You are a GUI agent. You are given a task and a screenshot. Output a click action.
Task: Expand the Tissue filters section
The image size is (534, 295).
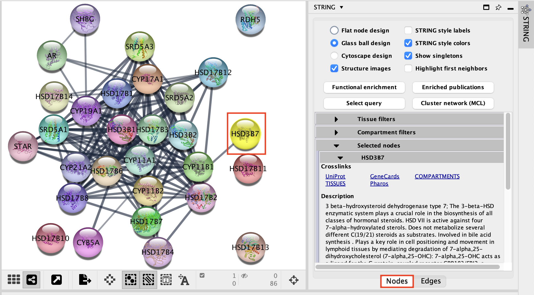[x=336, y=119]
